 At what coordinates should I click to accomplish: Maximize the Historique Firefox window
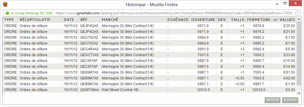(285, 3)
